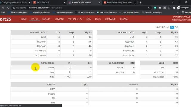Click the address bar URL
This screenshot has height=107, width=191.
[x=45, y=8]
